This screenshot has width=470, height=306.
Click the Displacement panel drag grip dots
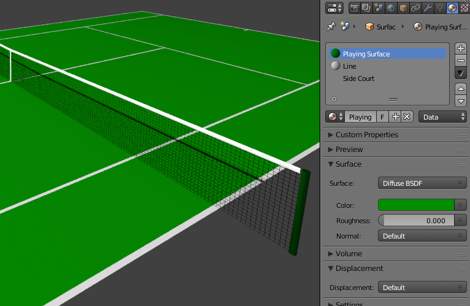(462, 270)
